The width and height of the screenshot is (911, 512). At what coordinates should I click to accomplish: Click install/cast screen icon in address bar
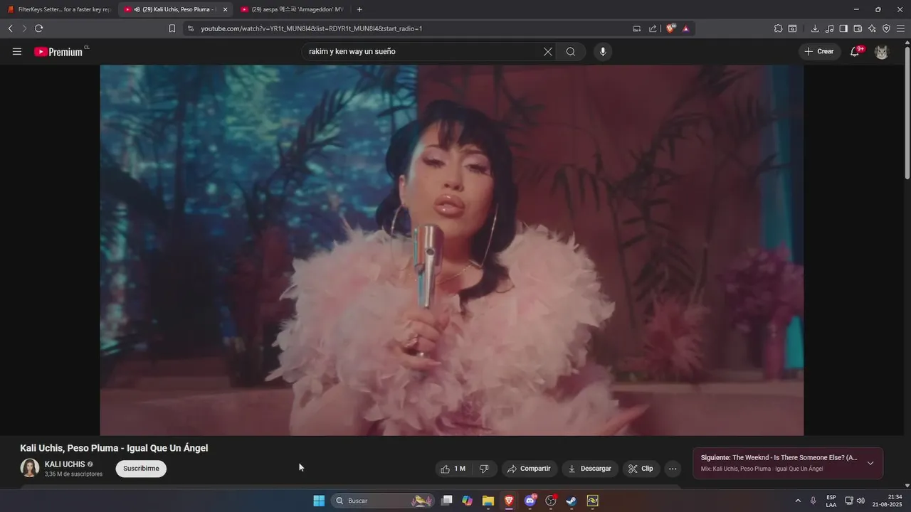pos(637,28)
